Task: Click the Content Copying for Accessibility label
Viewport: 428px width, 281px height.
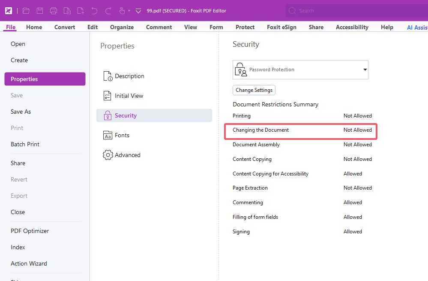Action: pos(270,174)
